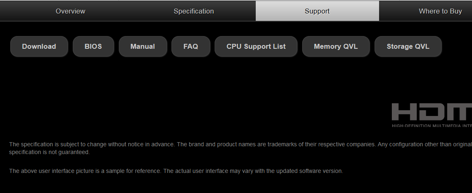Image resolution: width=472 pixels, height=193 pixels.
Task: Go to the Where to Buy tab
Action: (440, 11)
